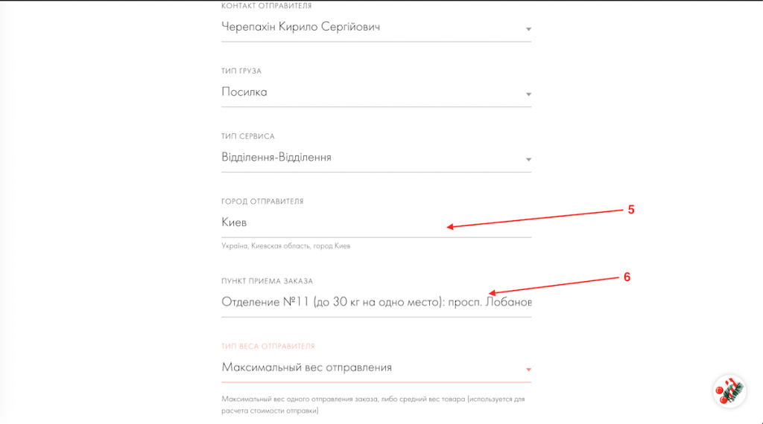763x424 pixels.
Task: Click the red annotation number 5
Action: pos(631,210)
